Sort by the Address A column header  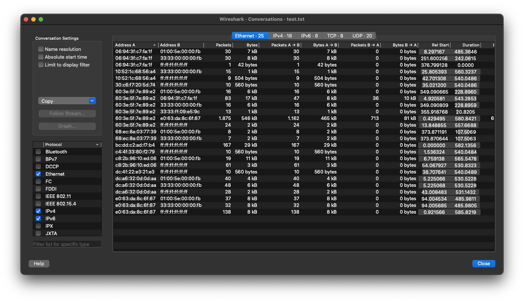[x=136, y=45]
